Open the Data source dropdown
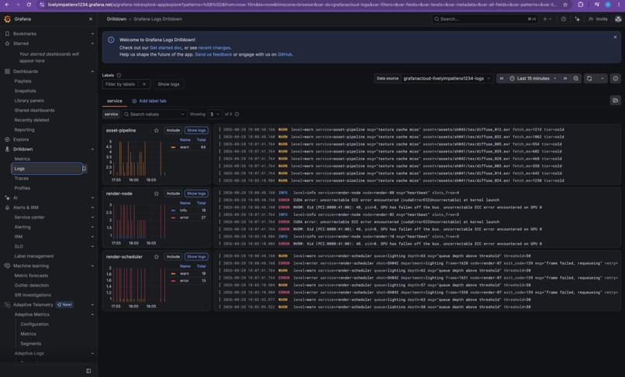This screenshot has width=625, height=377. click(447, 78)
